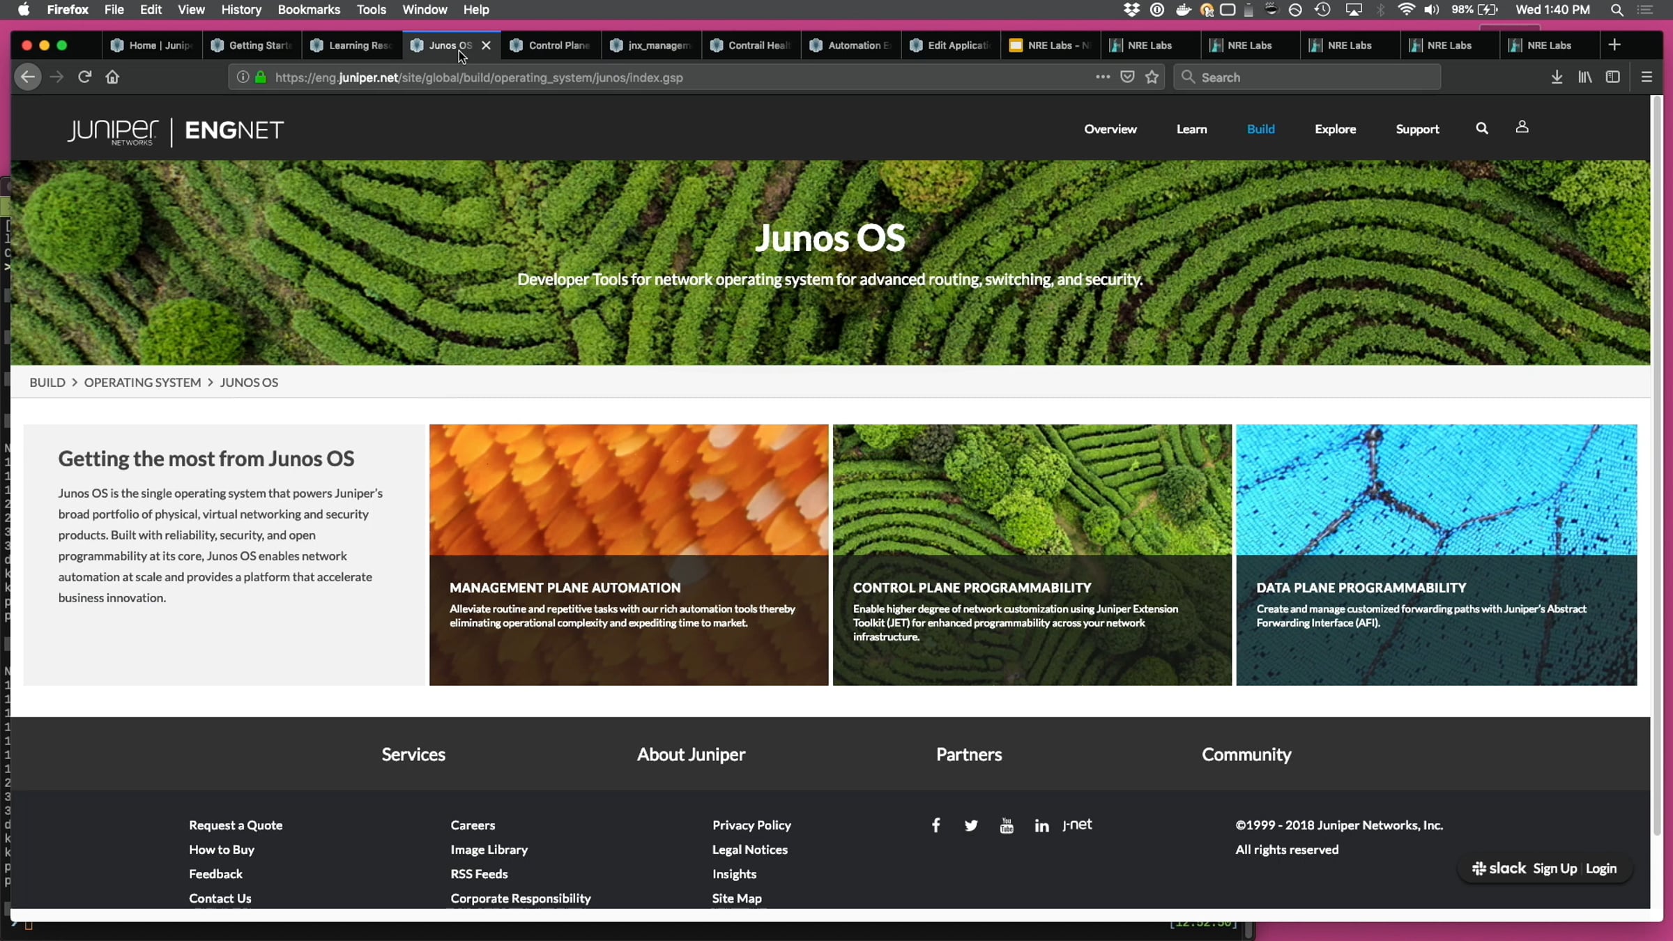
Task: Click the Firefox reload page icon
Action: [84, 77]
